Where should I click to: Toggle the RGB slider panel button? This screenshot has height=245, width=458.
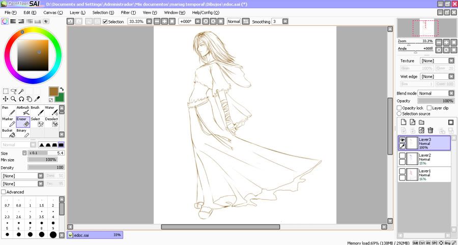(13, 21)
